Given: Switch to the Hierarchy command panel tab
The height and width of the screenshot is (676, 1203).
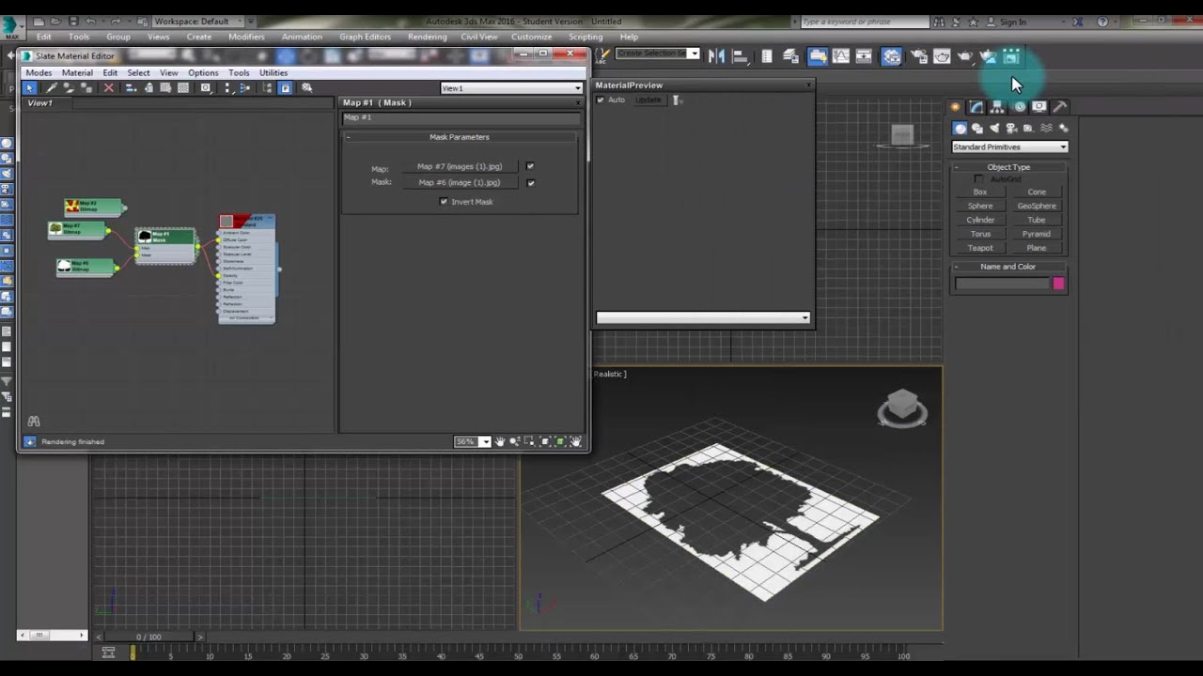Looking at the screenshot, I should tap(997, 107).
